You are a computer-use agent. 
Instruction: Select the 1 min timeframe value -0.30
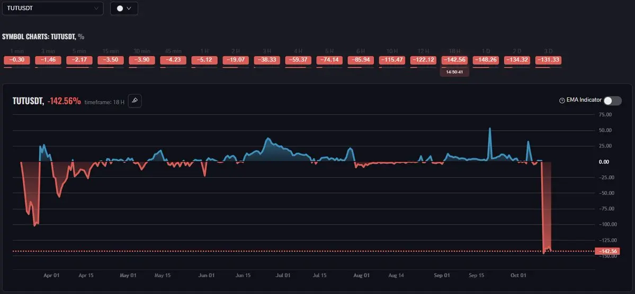coord(16,60)
